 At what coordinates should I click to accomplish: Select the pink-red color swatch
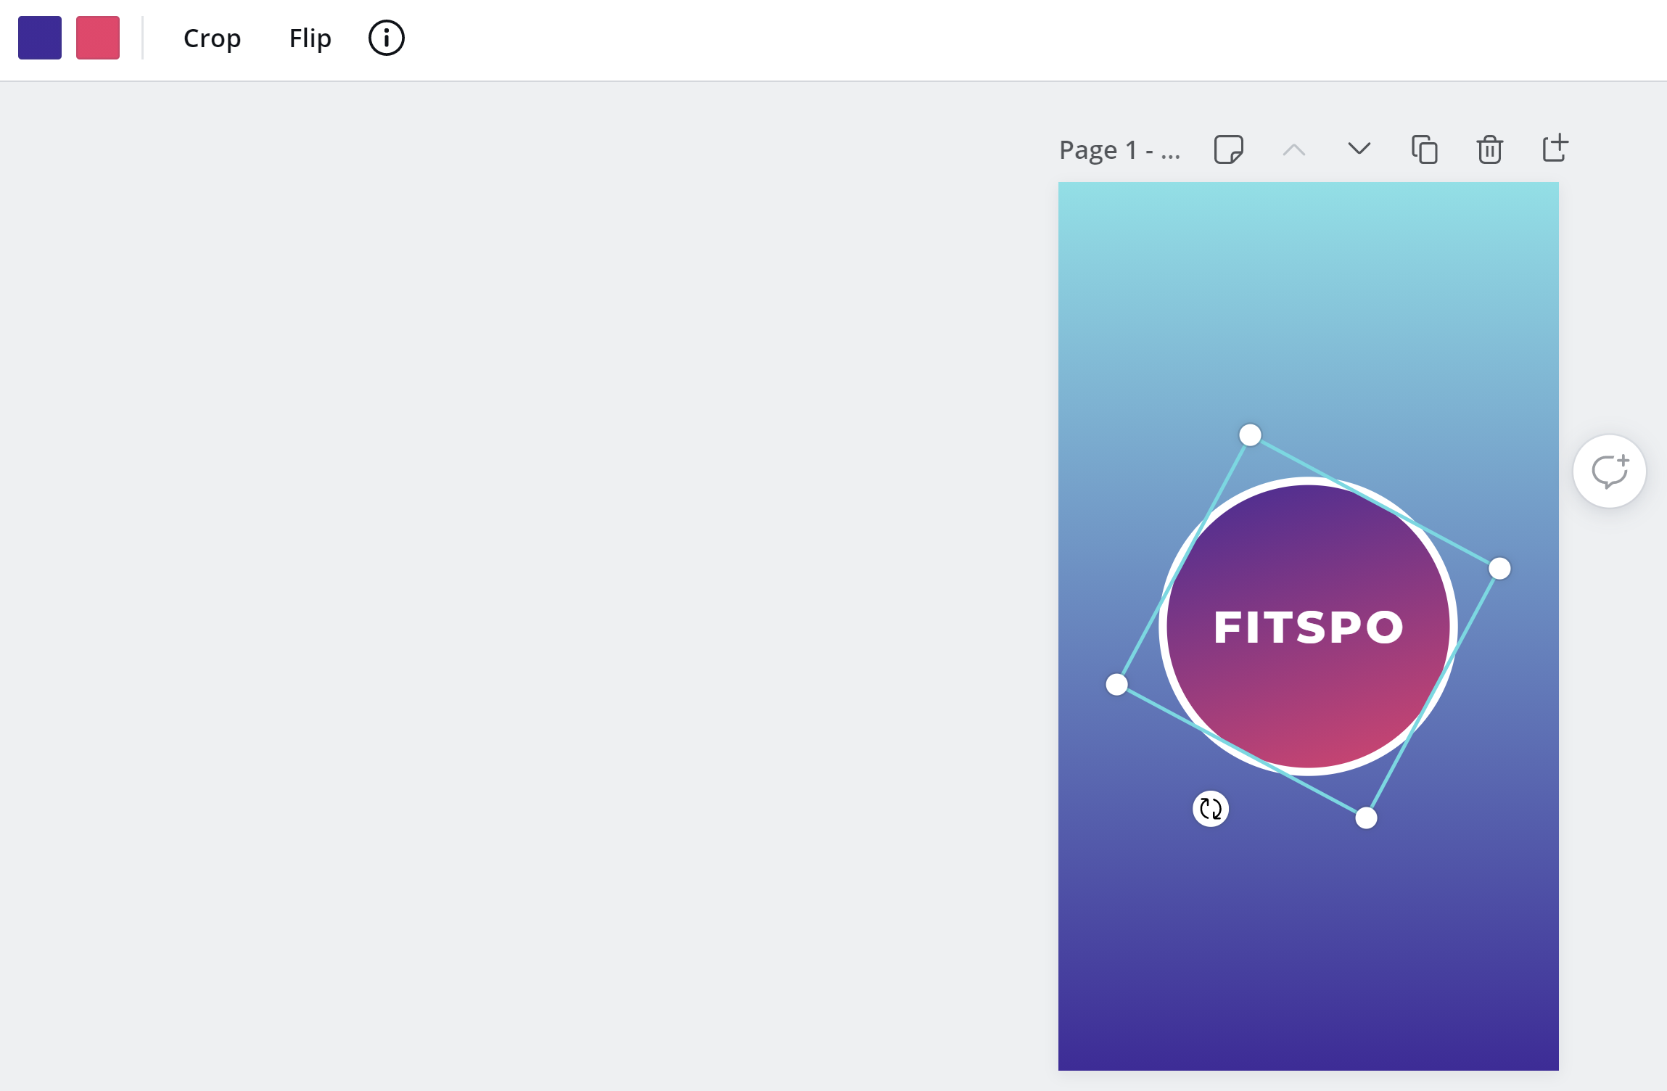[98, 38]
